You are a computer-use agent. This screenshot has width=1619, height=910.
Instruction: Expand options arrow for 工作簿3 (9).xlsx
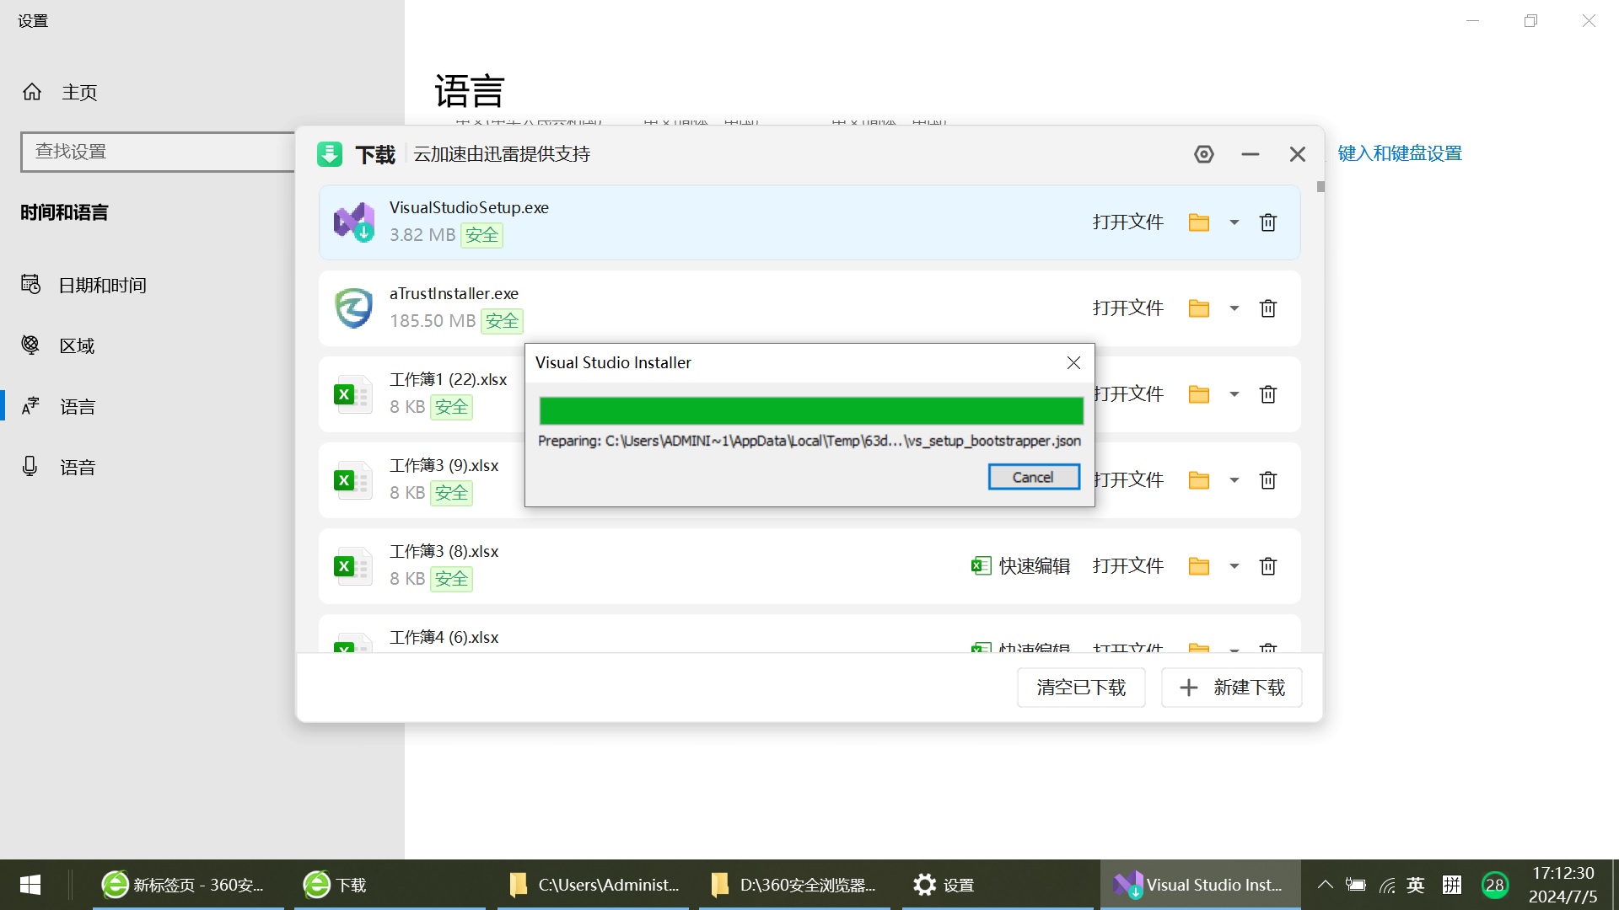click(1234, 480)
